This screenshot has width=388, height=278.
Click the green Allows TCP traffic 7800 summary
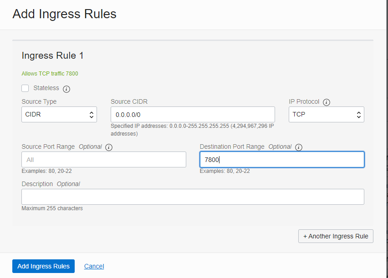[x=53, y=74]
